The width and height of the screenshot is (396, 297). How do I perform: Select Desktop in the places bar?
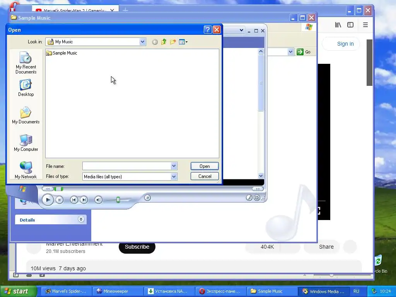click(26, 88)
